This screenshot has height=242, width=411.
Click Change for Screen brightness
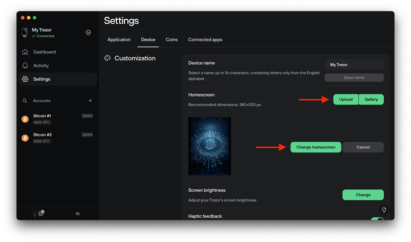pos(363,195)
